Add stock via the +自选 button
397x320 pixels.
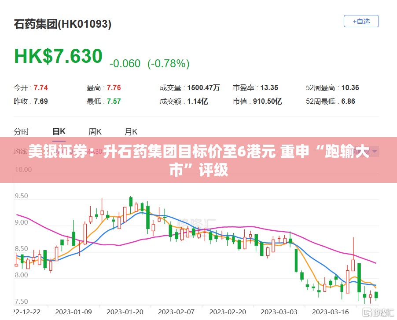point(361,21)
